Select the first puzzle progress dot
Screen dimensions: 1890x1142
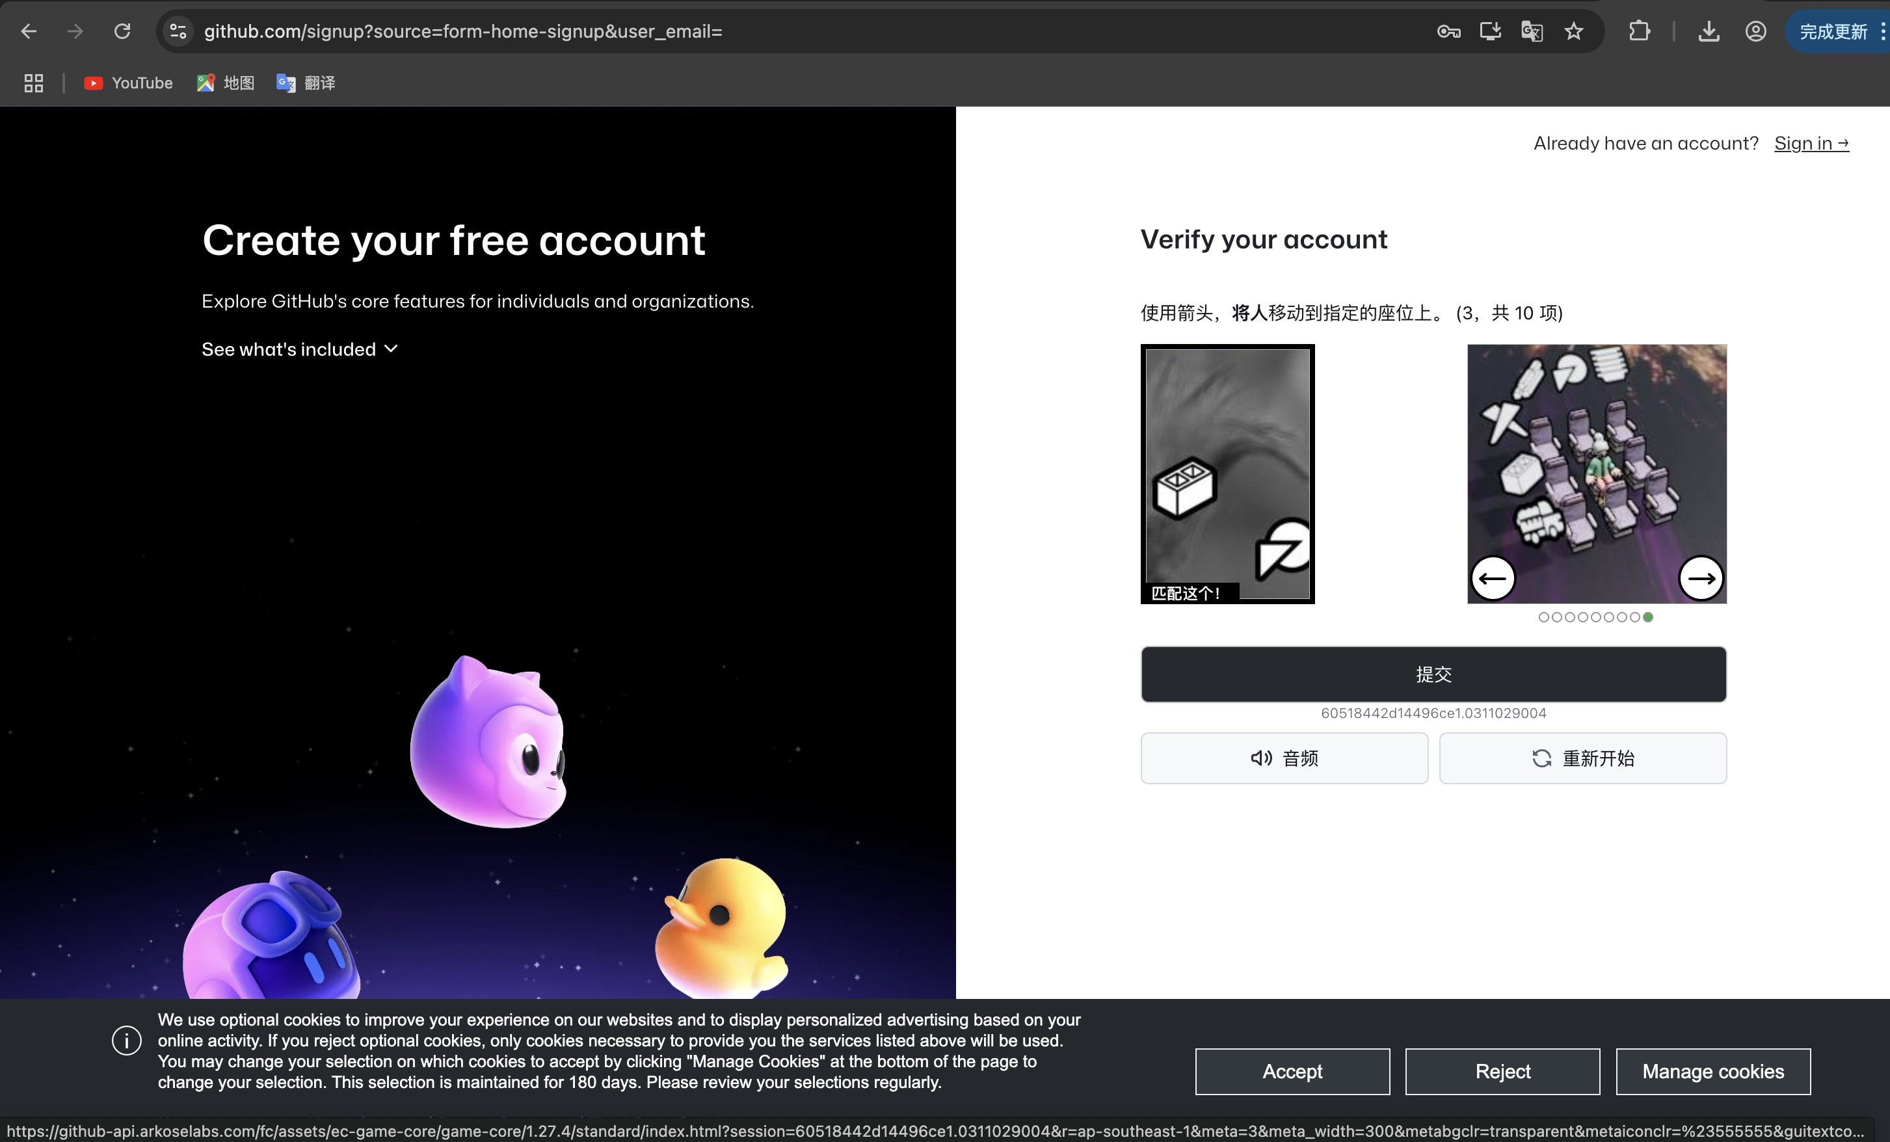pyautogui.click(x=1543, y=617)
